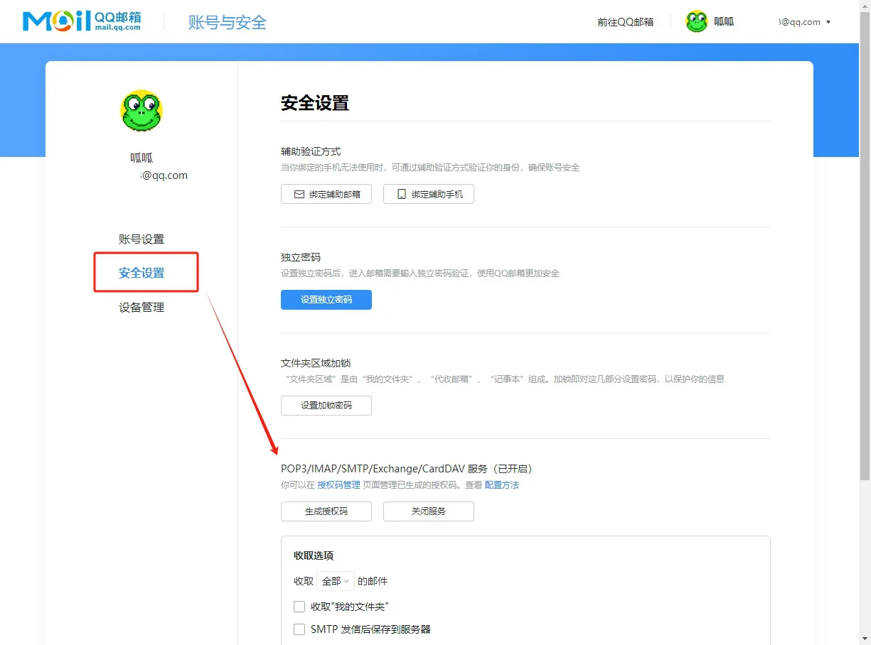
Task: Click the 收取选项 heading
Action: 314,555
